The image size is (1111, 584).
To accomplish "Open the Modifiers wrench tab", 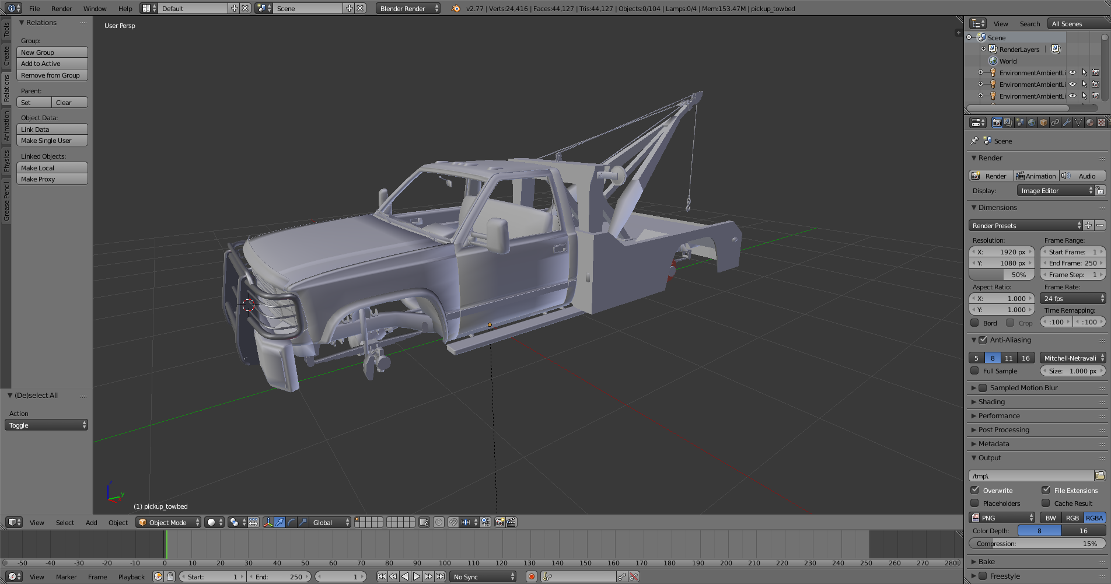I will [x=1067, y=123].
